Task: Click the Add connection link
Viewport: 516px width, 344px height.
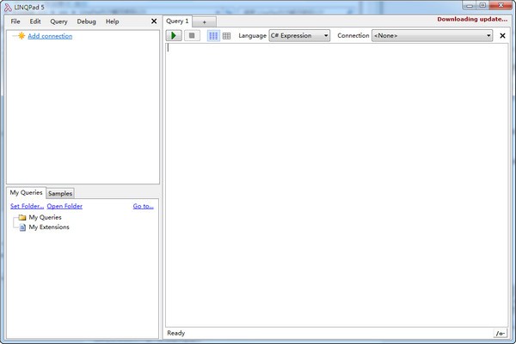Action: pyautogui.click(x=50, y=36)
